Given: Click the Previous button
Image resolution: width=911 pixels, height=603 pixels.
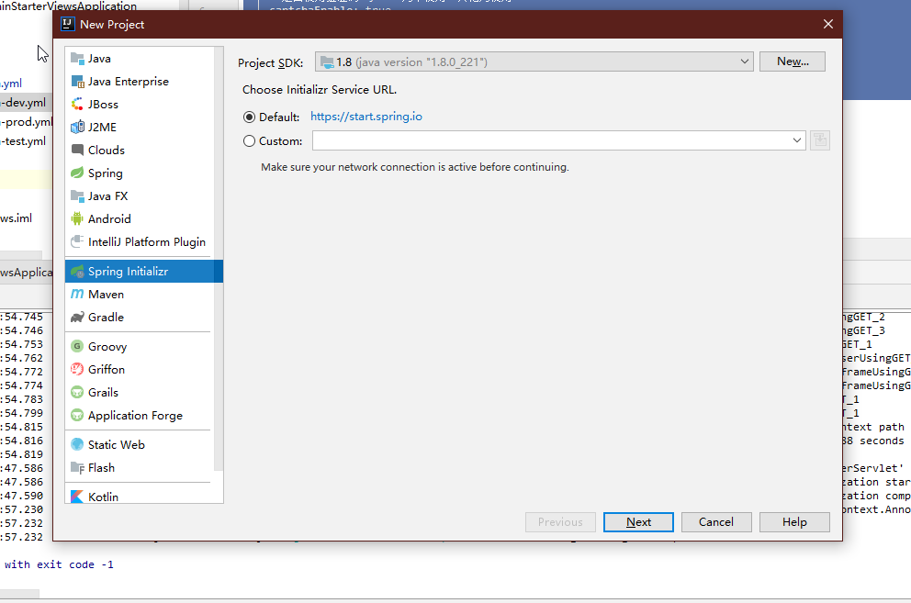Looking at the screenshot, I should [560, 522].
